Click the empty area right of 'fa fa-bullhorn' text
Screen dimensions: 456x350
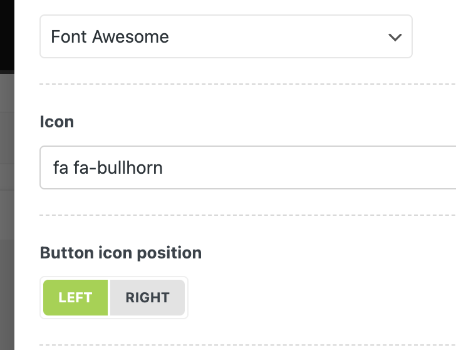pos(313,167)
